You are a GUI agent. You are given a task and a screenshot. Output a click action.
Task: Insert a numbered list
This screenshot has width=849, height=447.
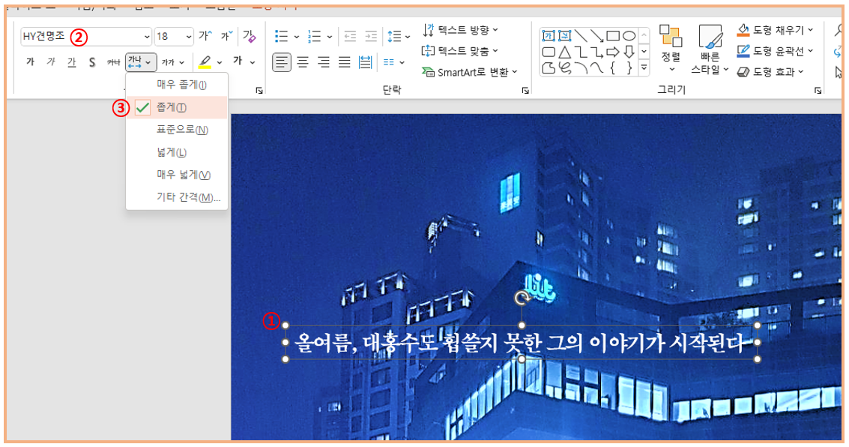point(315,36)
